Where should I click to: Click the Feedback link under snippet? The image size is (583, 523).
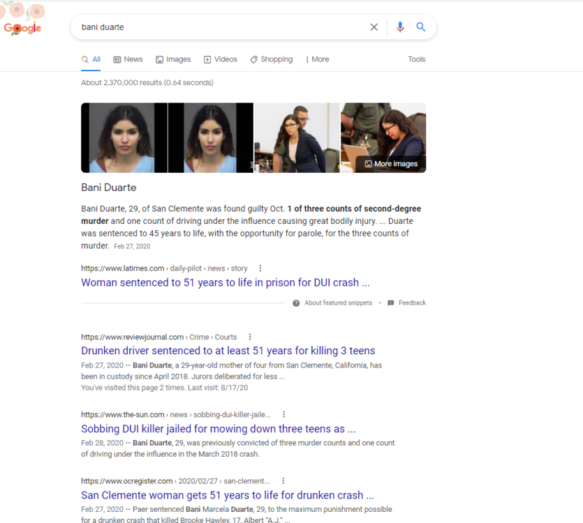click(x=411, y=303)
